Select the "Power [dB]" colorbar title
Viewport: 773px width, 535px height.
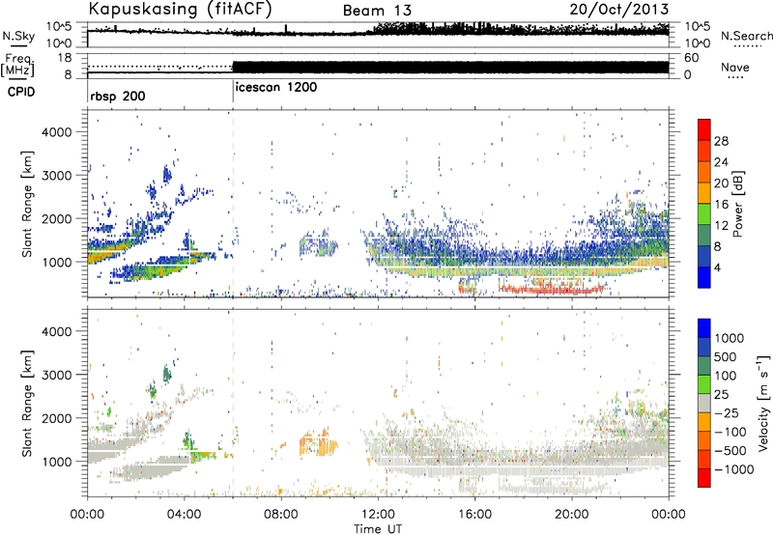[x=738, y=204]
